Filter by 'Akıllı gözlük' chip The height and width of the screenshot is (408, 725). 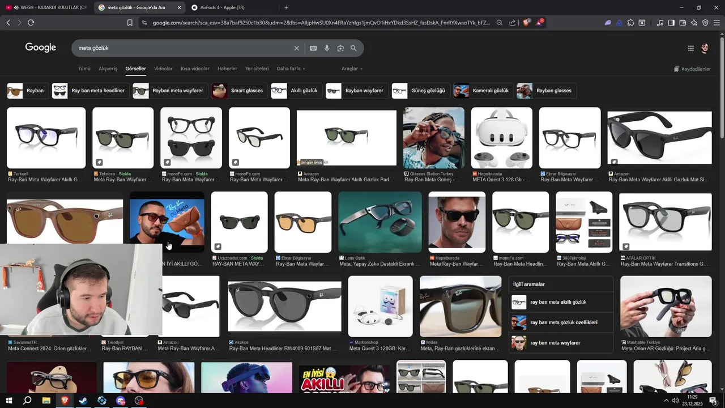tap(296, 91)
